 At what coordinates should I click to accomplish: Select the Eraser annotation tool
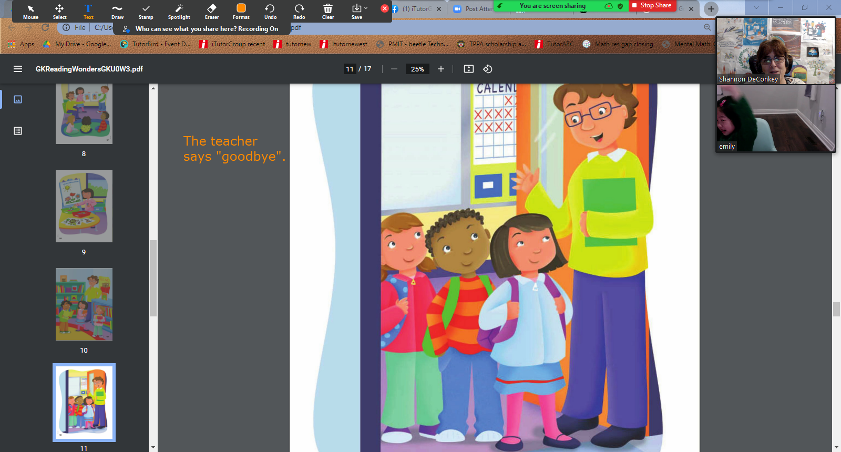coord(212,12)
